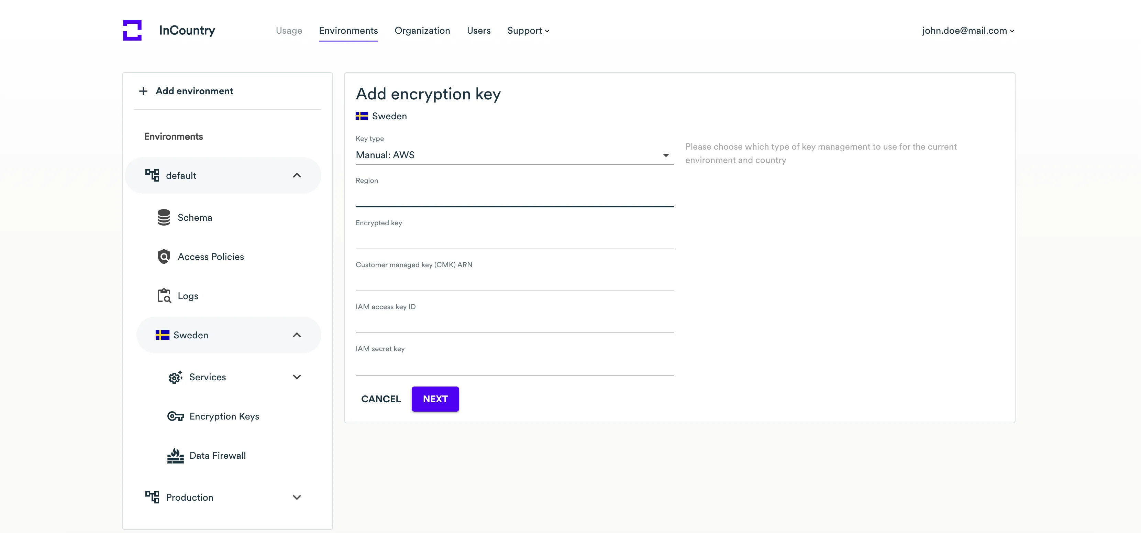This screenshot has width=1141, height=533.
Task: Collapse the default environment chevron
Action: pos(297,175)
